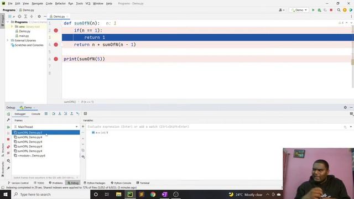Open OneNote from the Windows taskbar
The height and width of the screenshot is (199, 354).
coord(164,194)
